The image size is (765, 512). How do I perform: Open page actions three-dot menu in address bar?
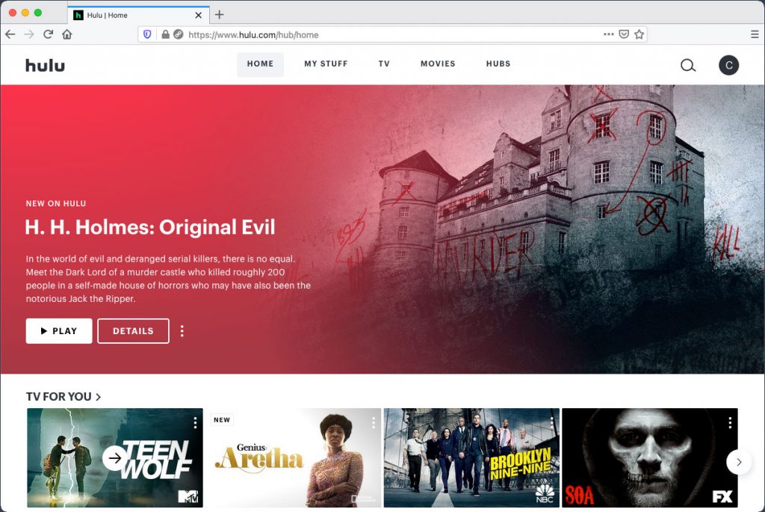click(x=608, y=34)
